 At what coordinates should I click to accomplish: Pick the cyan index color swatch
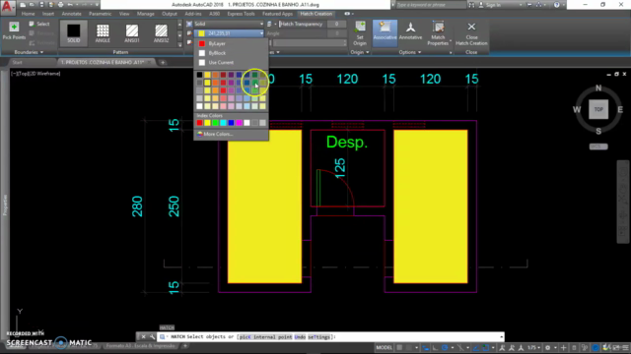(x=224, y=123)
